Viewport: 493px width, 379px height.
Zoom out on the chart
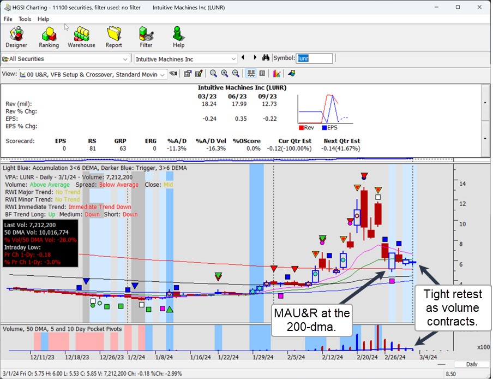[236, 74]
